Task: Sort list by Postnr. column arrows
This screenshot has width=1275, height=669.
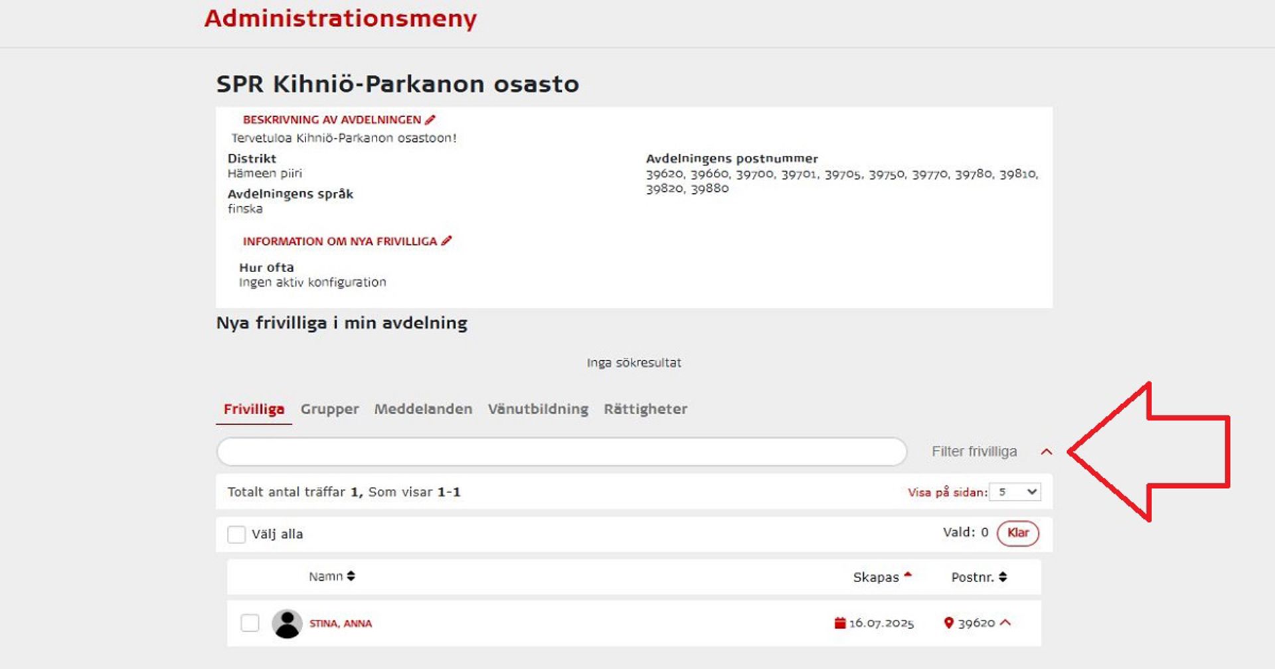Action: pos(1003,577)
